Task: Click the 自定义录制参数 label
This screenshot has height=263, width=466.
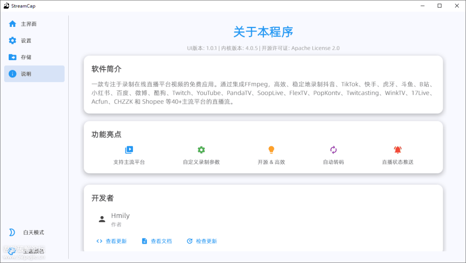Action: (201, 162)
